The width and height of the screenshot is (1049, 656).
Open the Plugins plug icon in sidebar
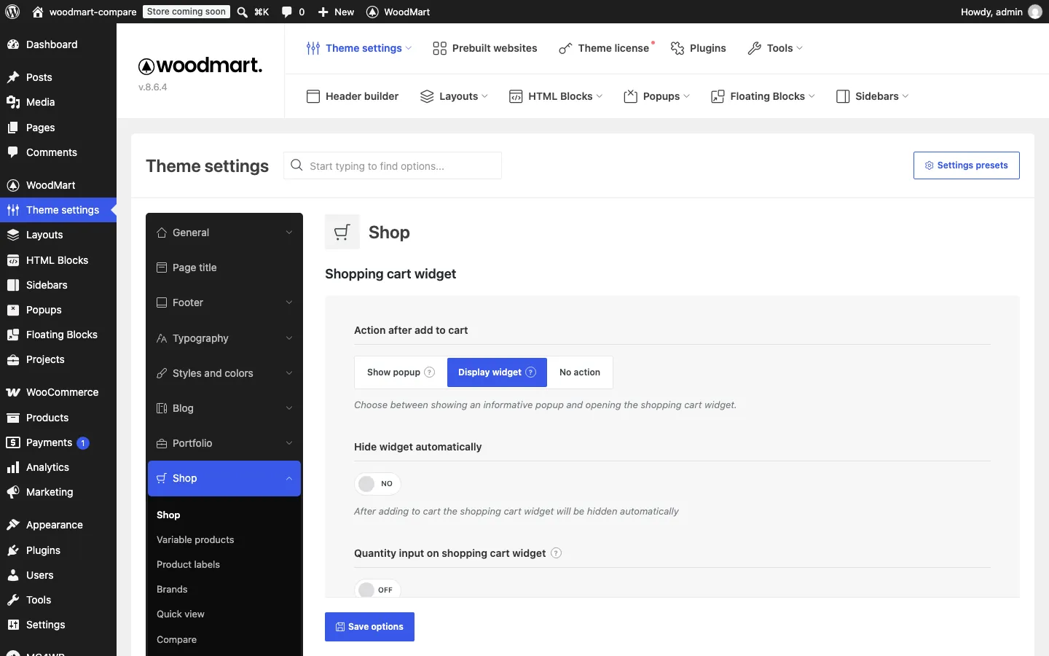[13, 550]
